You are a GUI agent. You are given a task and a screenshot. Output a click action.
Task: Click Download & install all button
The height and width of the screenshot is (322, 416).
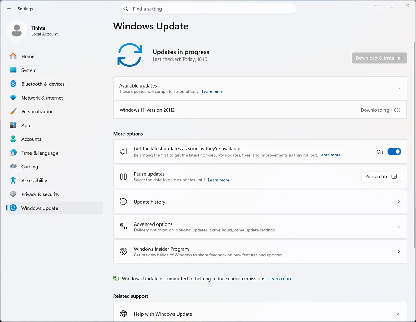point(379,58)
